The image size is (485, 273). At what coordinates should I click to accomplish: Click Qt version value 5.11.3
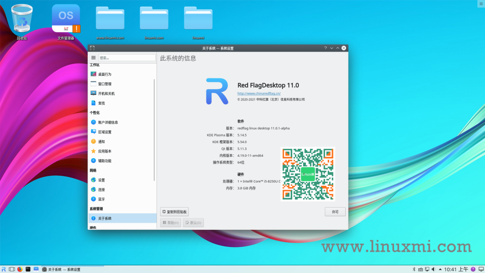pyautogui.click(x=242, y=148)
